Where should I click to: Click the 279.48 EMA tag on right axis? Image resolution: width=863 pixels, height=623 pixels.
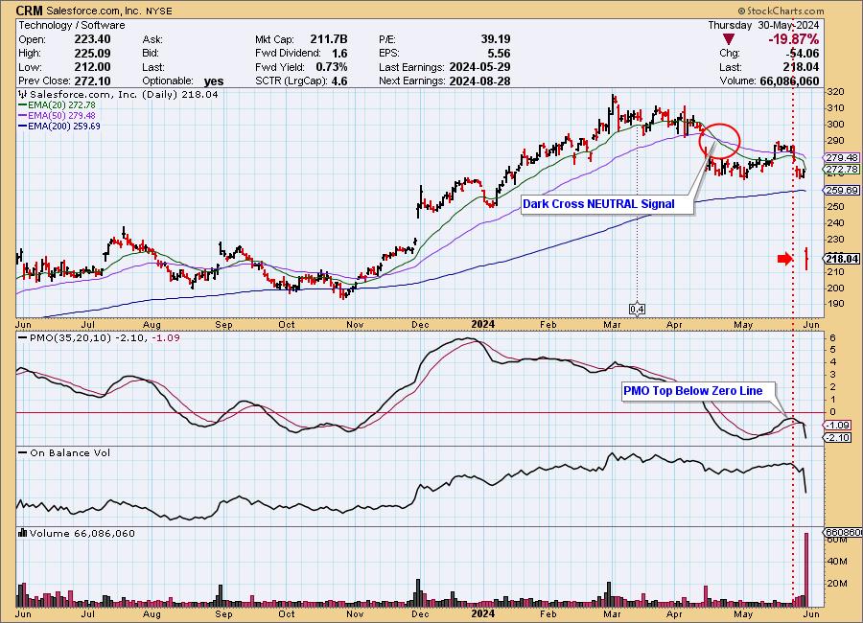[842, 157]
